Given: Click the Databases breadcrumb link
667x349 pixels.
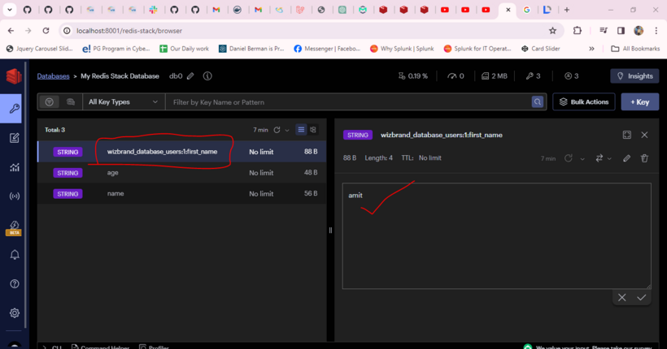Looking at the screenshot, I should [53, 76].
